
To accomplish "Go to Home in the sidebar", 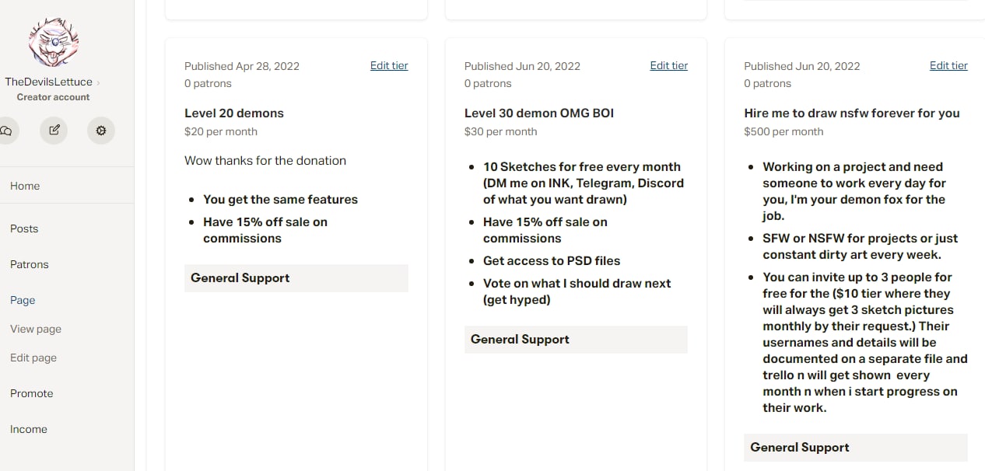I will 25,186.
